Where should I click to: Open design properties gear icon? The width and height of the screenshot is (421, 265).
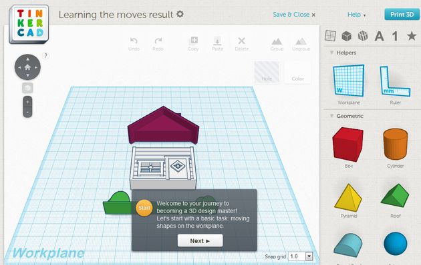pos(180,14)
